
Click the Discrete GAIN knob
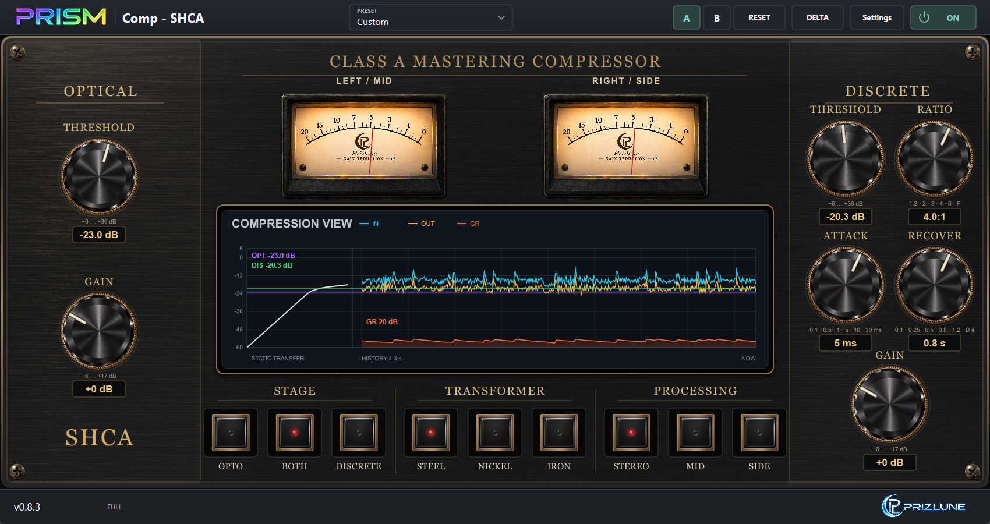click(x=890, y=404)
